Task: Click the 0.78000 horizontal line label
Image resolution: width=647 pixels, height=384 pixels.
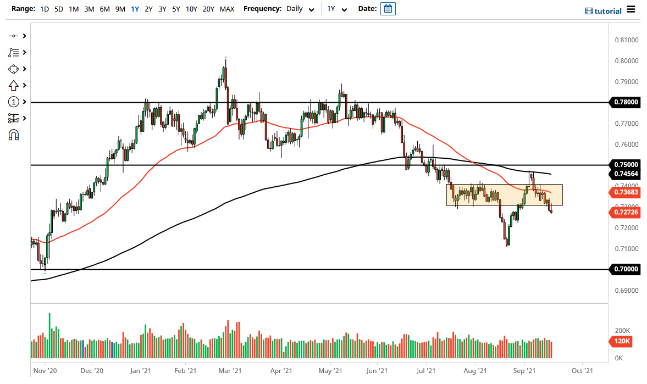Action: (x=626, y=102)
